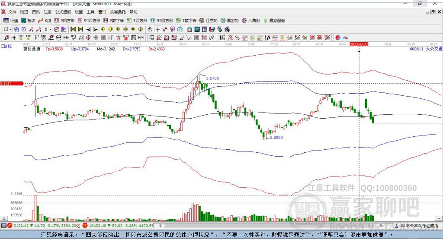This screenshot has height=239, width=443.
Task: Open the P数字表 tool
Action: [114, 21]
